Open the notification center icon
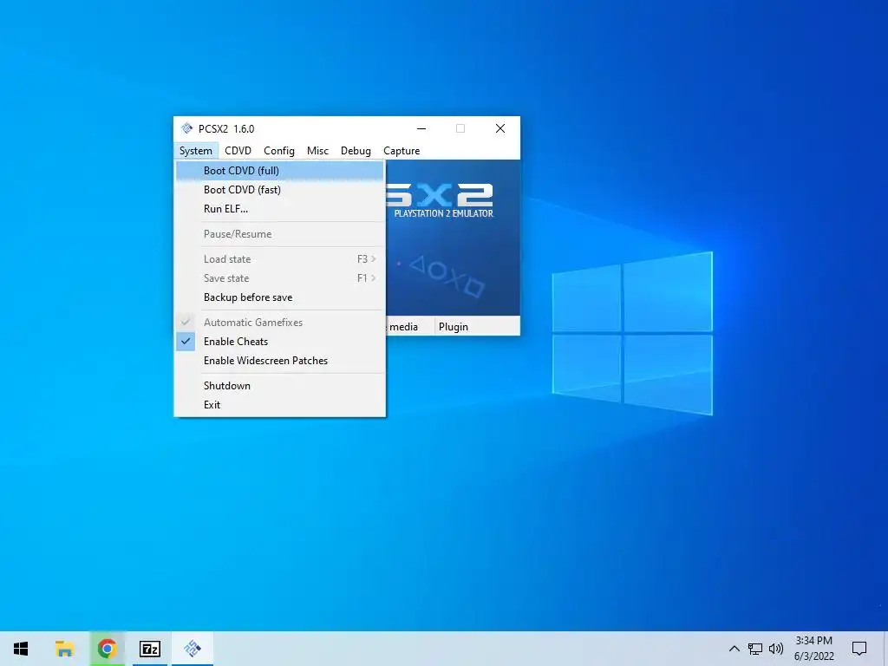Viewport: 888px width, 666px height. coord(859,649)
